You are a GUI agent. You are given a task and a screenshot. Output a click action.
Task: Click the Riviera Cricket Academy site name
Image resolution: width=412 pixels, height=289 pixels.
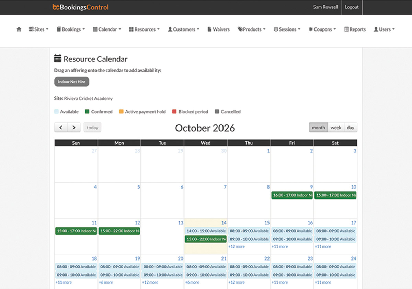(88, 98)
